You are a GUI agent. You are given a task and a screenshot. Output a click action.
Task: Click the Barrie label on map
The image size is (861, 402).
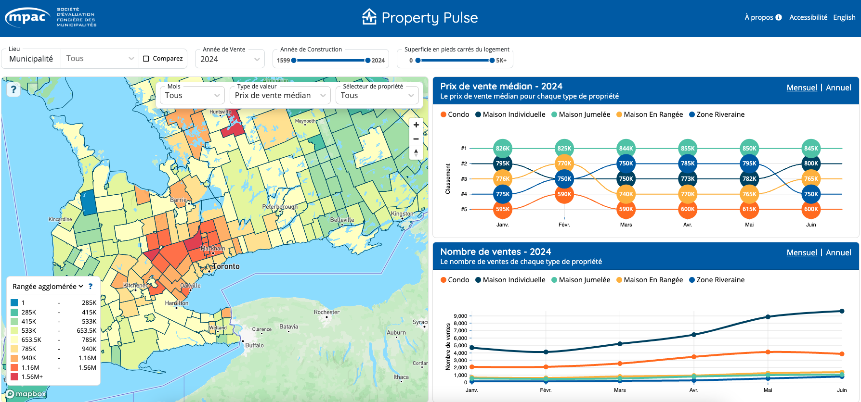point(178,200)
